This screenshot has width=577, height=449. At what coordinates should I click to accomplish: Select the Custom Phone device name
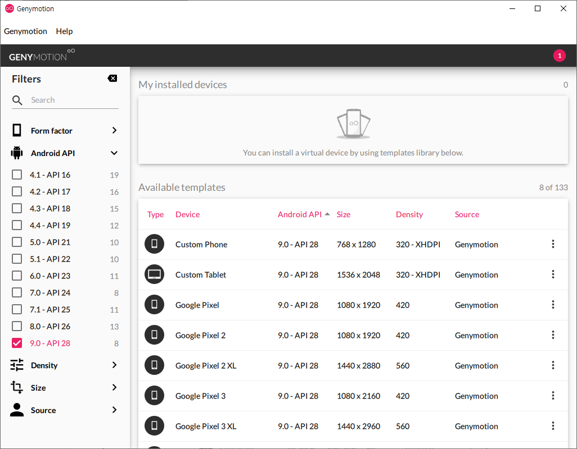(201, 245)
